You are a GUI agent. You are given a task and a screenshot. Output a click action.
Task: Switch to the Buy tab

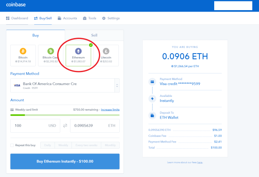click(35, 35)
